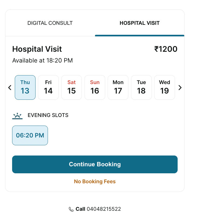Click the evening slots sunset icon
The width and height of the screenshot is (204, 221).
pos(17,116)
